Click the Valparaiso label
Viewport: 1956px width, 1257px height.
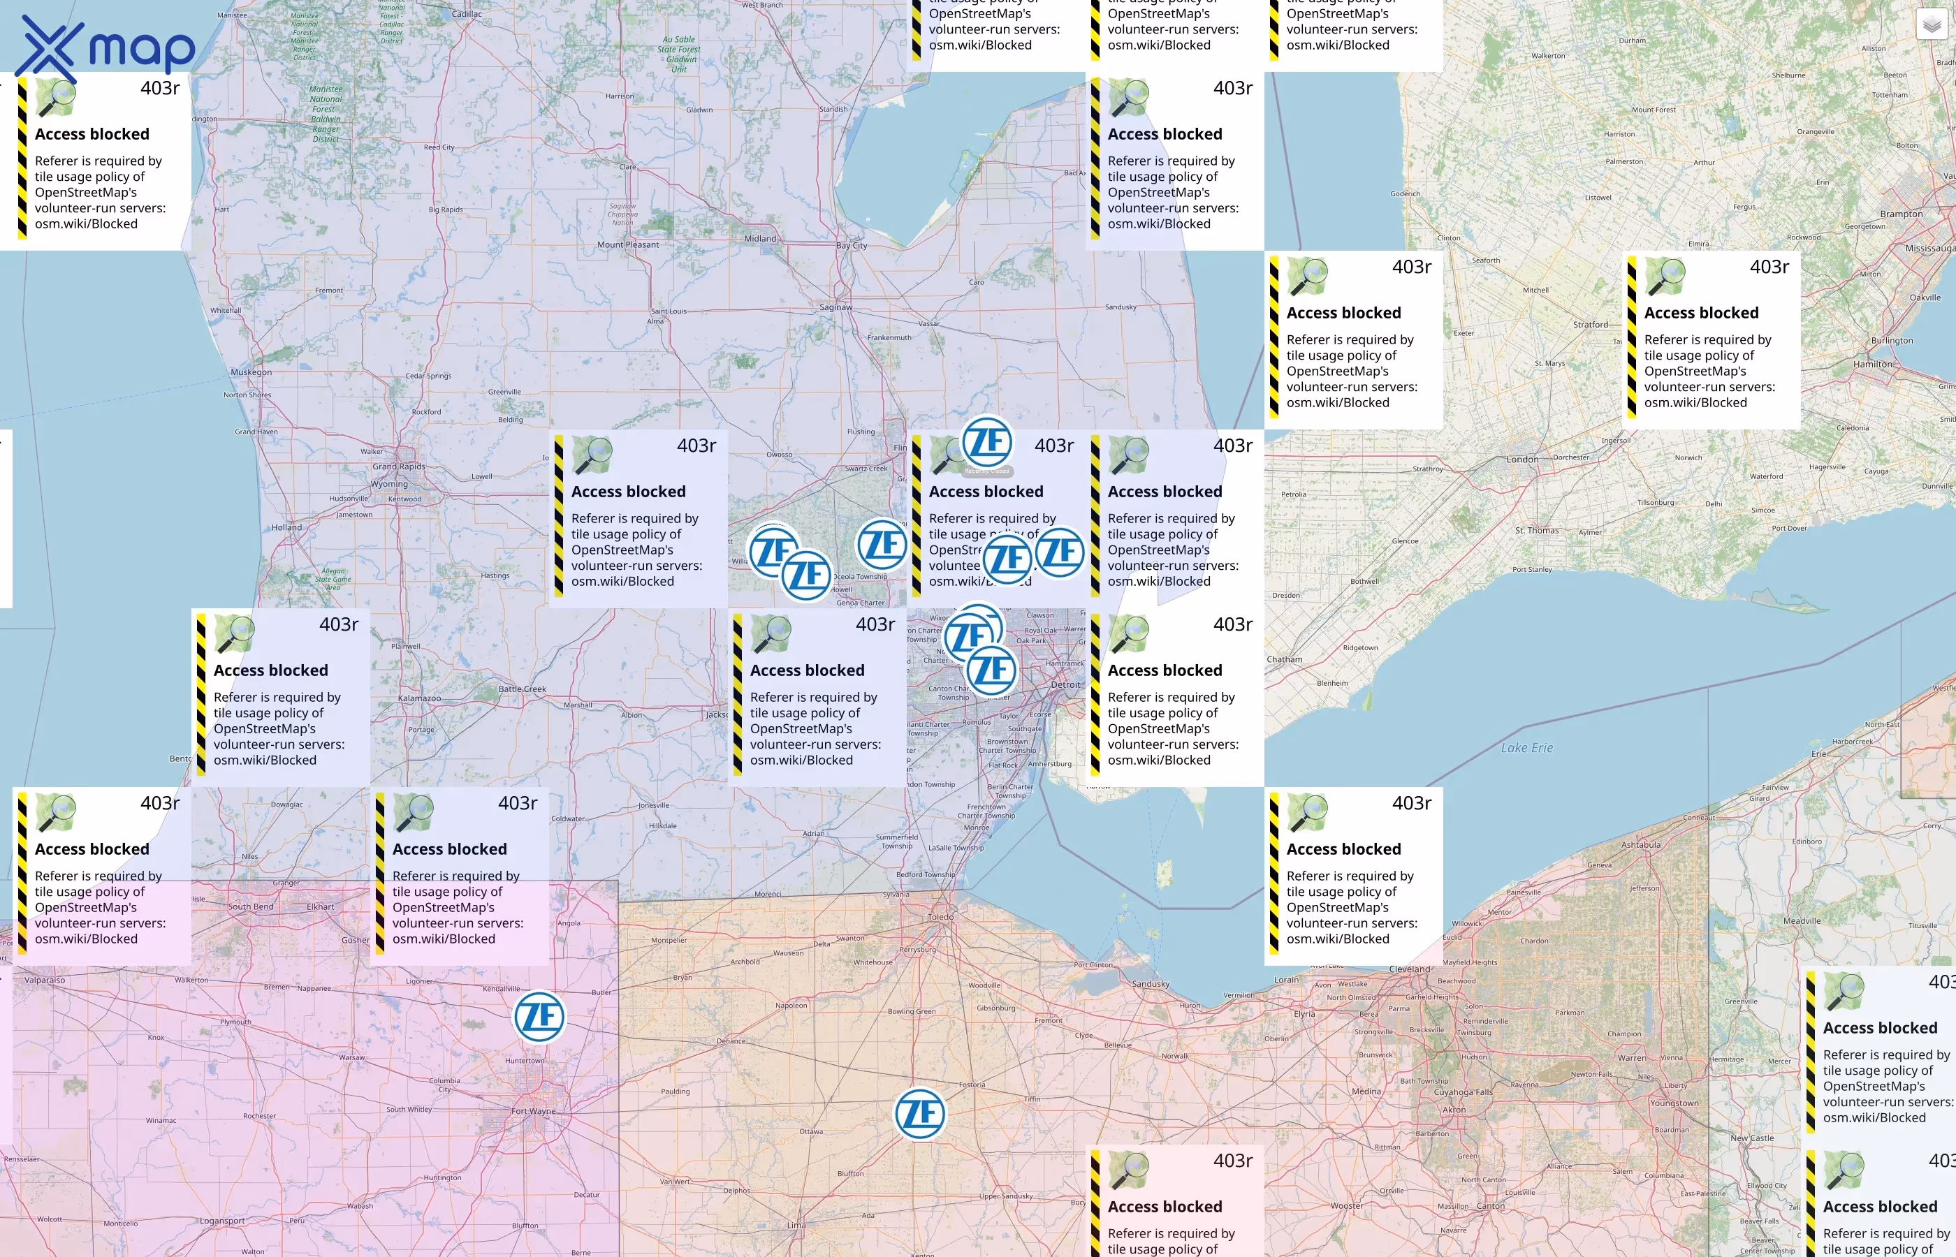click(x=45, y=980)
